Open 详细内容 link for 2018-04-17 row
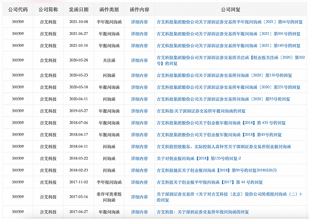This screenshot has width=309, height=219. coord(139,135)
